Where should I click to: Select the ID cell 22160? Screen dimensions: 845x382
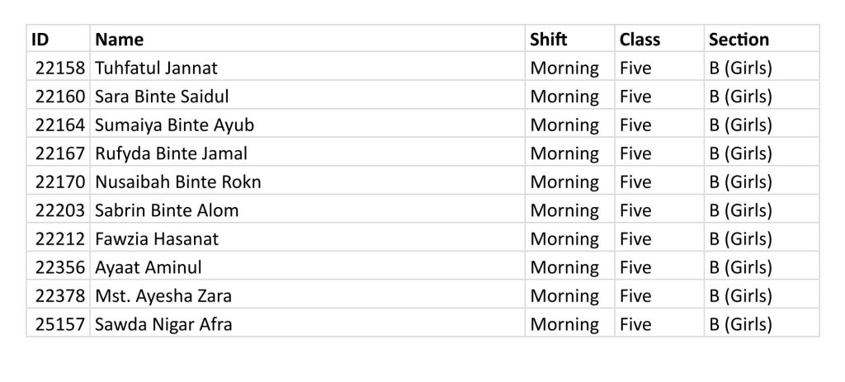(x=59, y=97)
